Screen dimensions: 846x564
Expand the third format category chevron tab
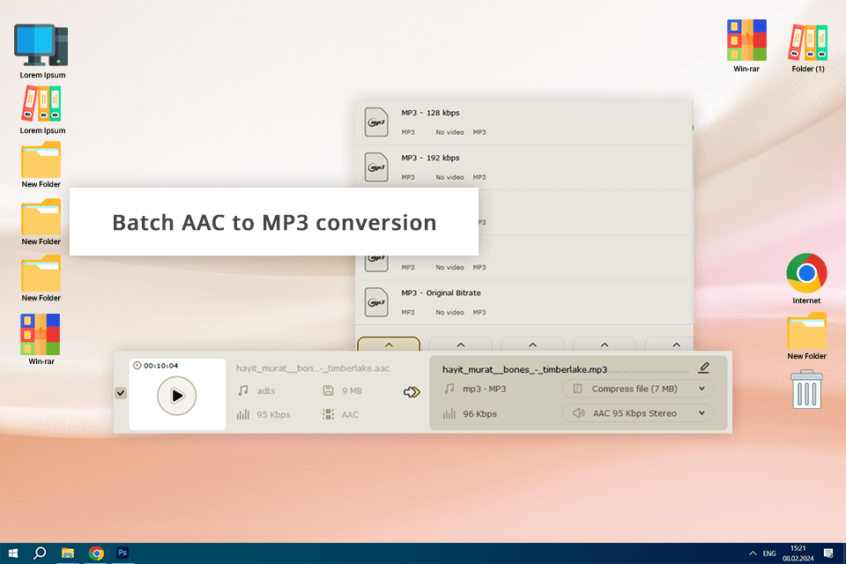coord(532,345)
